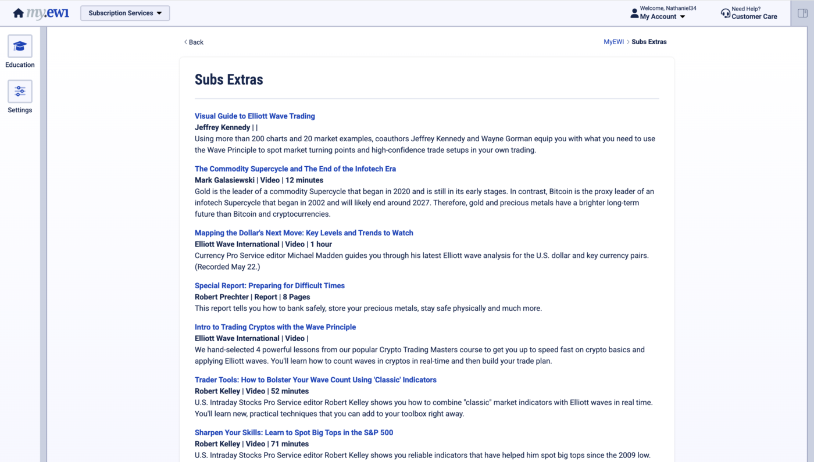
Task: Go to the myEWI home logo
Action: pyautogui.click(x=41, y=13)
